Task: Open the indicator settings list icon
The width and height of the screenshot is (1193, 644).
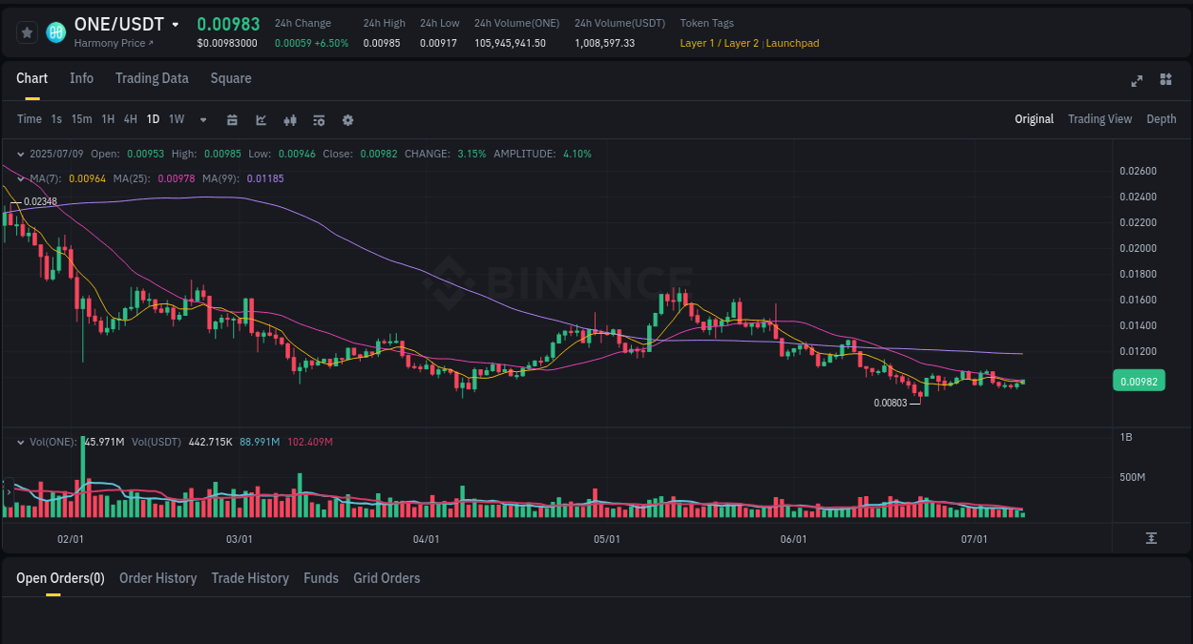Action: click(318, 119)
